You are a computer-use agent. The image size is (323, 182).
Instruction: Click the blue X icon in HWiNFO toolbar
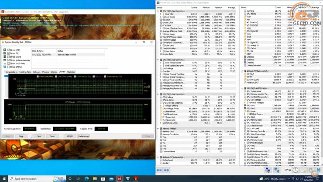tap(319, 170)
